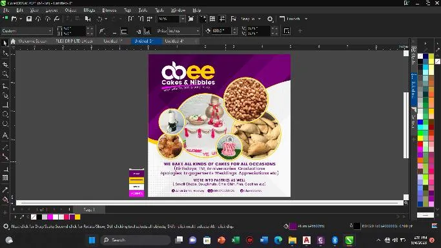
Task: Pick the yellow swatch in the document palette
Action: coord(77,217)
